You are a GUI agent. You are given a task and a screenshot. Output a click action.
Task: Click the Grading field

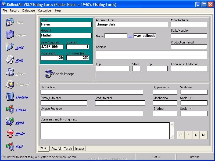(x=165, y=114)
